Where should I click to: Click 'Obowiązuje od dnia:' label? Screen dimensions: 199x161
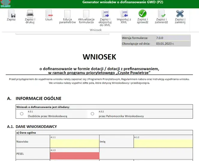click(136, 44)
